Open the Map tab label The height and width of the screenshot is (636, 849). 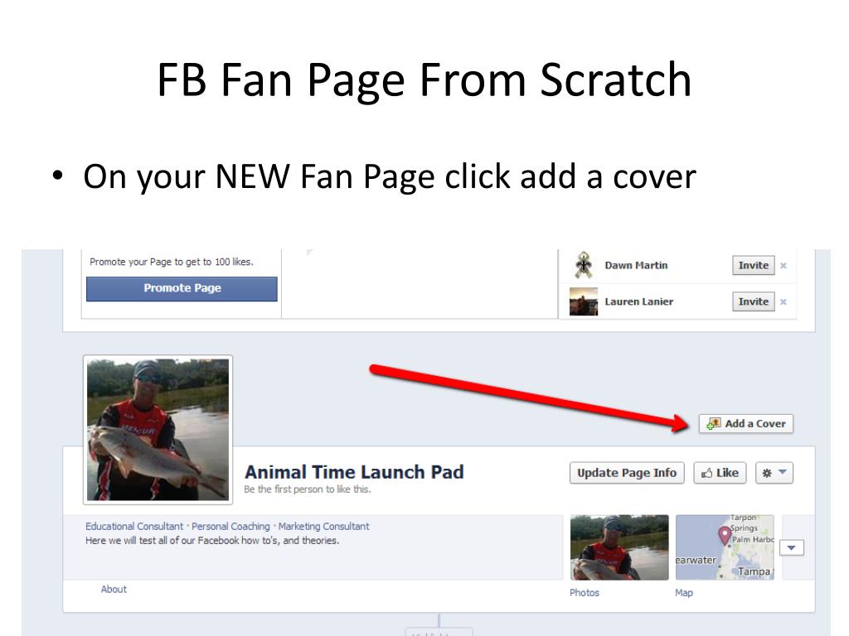[x=684, y=593]
